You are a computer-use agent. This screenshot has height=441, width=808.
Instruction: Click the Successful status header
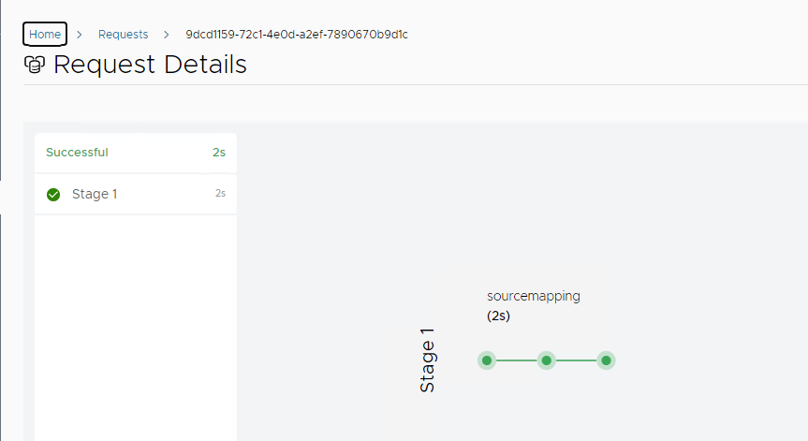coord(77,153)
